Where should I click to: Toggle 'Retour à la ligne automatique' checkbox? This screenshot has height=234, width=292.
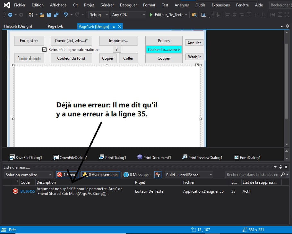(x=44, y=49)
